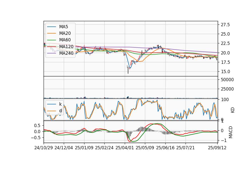
Task: Click the 25/05/09 date axis label
Action: [145, 148]
